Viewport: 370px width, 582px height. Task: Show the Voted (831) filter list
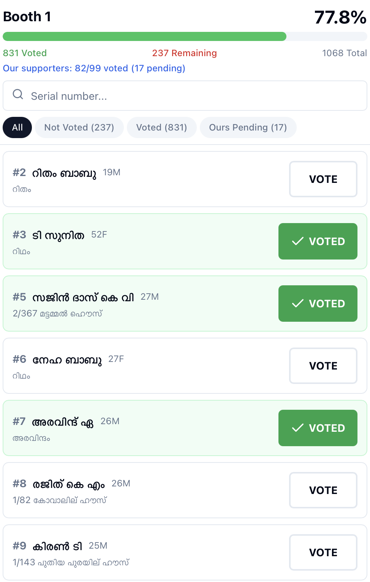(161, 127)
